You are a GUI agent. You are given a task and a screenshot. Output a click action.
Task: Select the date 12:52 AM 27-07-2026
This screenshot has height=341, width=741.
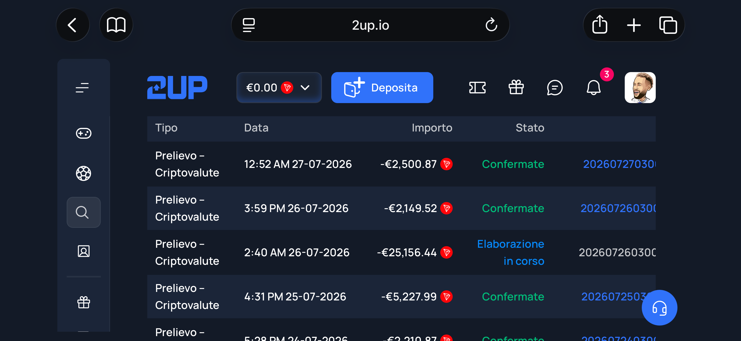click(298, 164)
